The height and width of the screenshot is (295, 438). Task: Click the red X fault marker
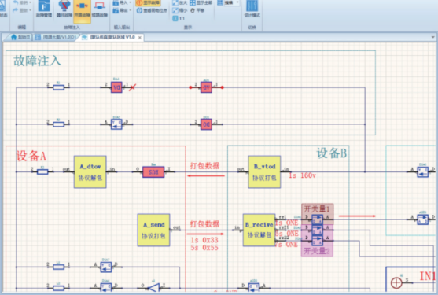tap(132, 87)
